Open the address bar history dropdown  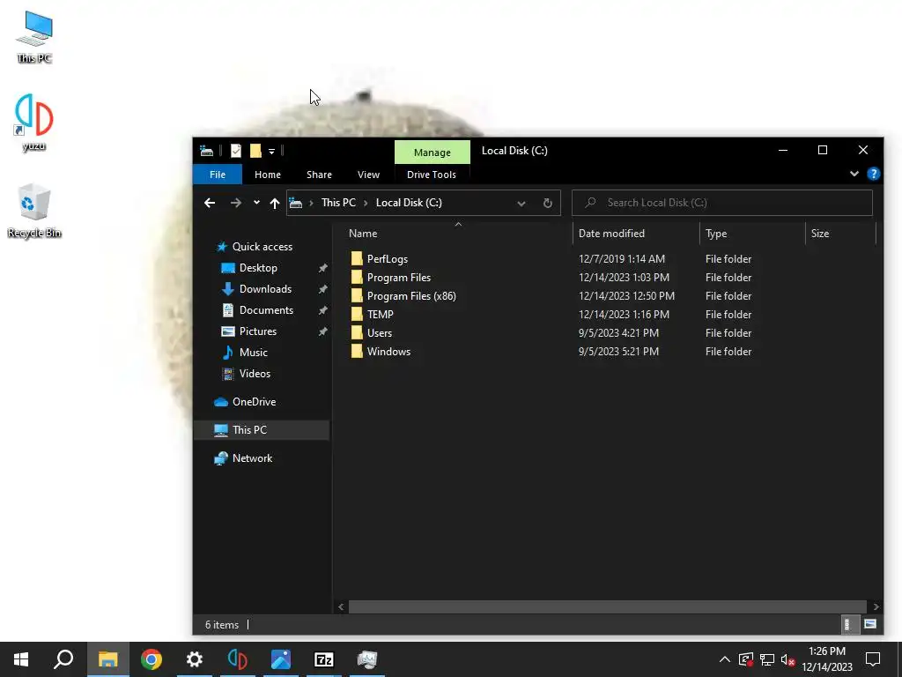521,203
